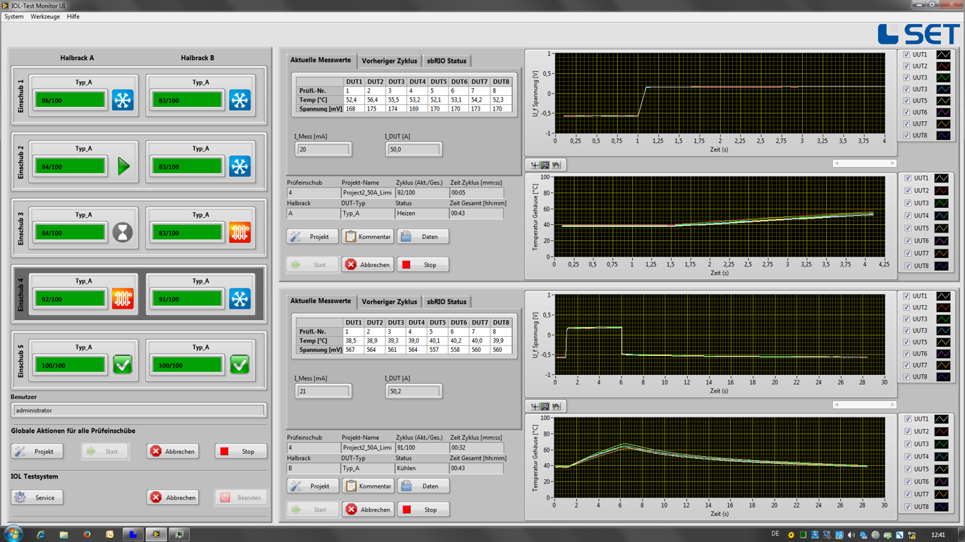Select the hand pan tool in upper graph palette
The height and width of the screenshot is (542, 965).
[556, 165]
